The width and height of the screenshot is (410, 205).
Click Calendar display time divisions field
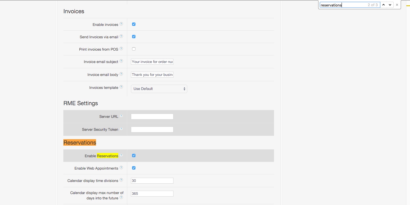pyautogui.click(x=152, y=181)
